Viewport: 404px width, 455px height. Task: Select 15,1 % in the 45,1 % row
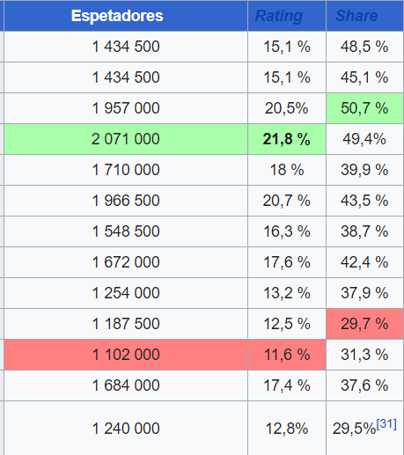pyautogui.click(x=287, y=77)
